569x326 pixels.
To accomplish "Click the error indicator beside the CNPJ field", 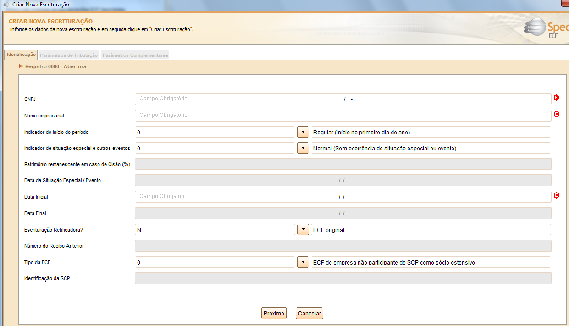I will point(556,98).
